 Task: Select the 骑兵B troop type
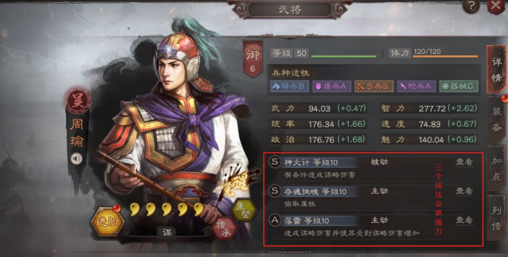tap(289, 86)
